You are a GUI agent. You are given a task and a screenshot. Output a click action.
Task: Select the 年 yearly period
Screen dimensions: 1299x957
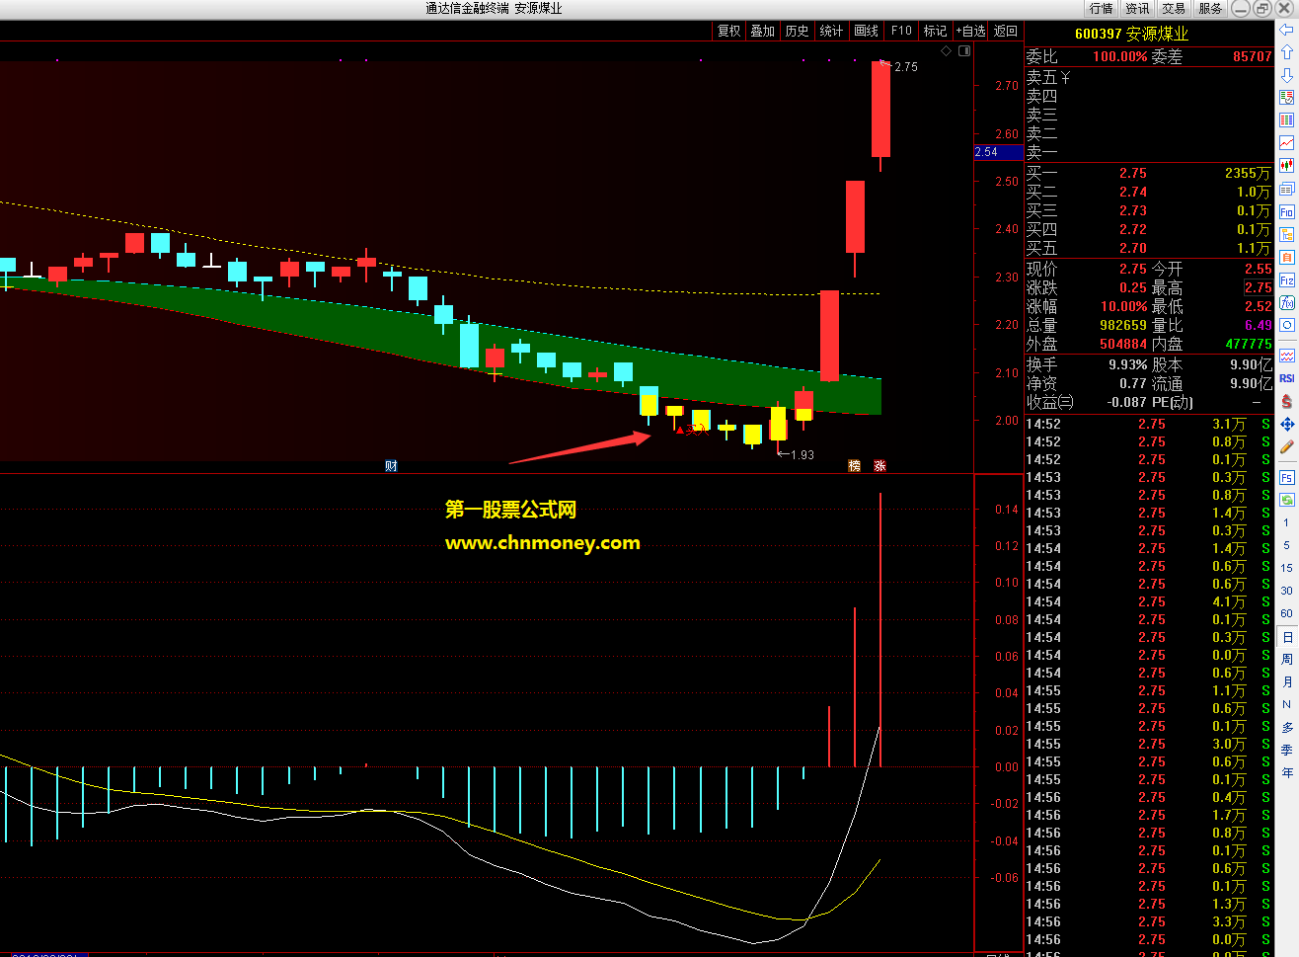tap(1287, 772)
